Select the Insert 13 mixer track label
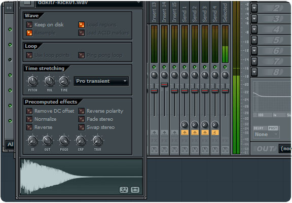The image size is (292, 203). 154,13
